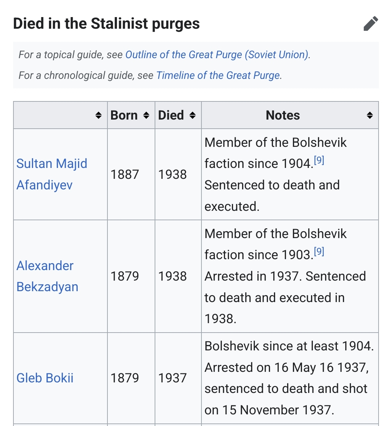Click the pencil edit section icon
Viewport: 392px width, 426px height.
click(x=371, y=23)
